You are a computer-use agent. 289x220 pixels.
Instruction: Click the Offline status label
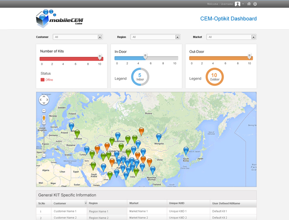[x=49, y=80]
